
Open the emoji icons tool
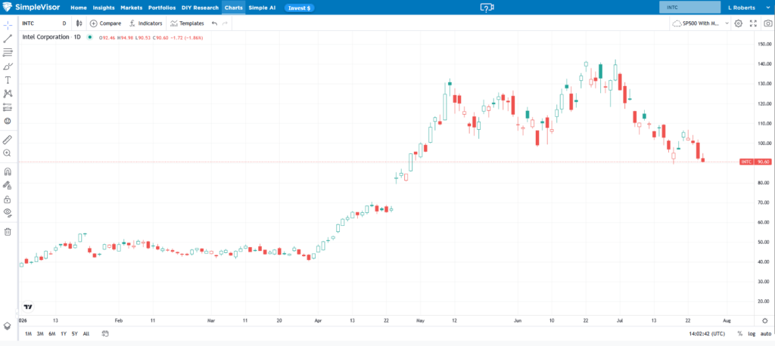click(x=8, y=121)
